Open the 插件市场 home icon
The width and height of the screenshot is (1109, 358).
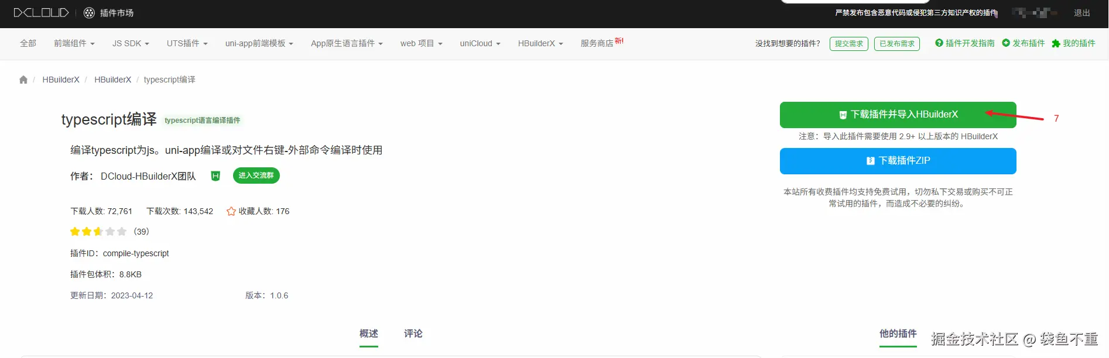pyautogui.click(x=89, y=13)
